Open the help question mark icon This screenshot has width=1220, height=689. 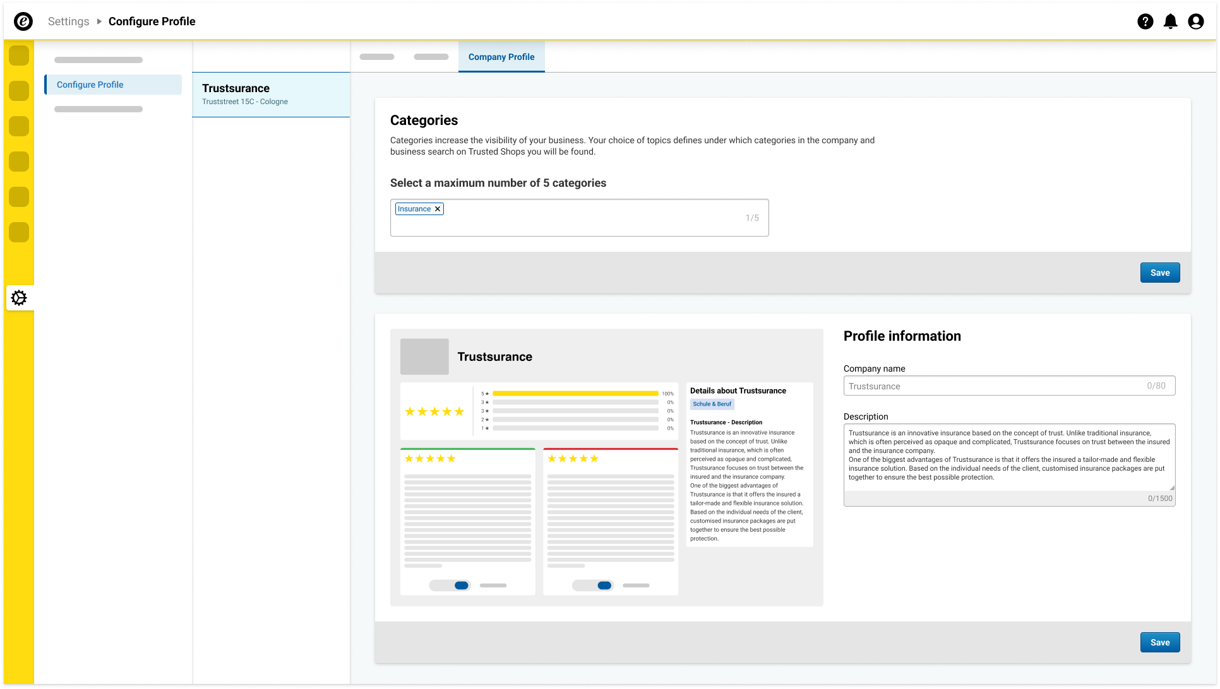pos(1145,21)
